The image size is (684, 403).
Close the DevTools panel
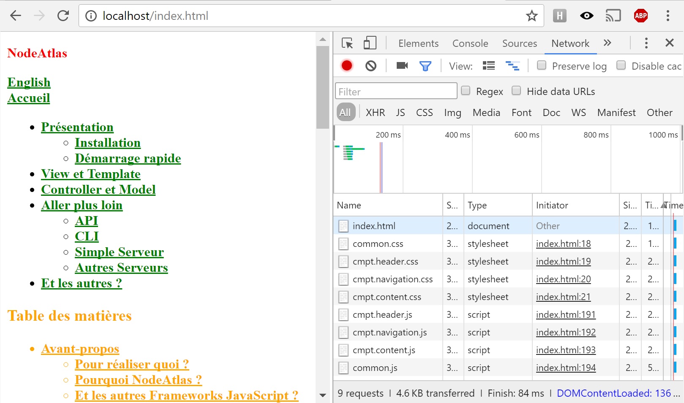669,43
